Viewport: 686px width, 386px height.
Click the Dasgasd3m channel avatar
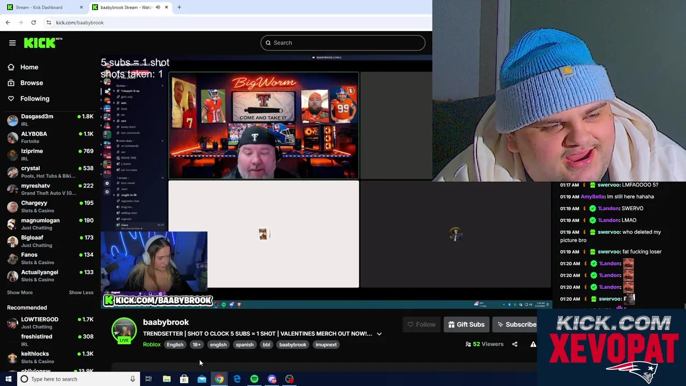pyautogui.click(x=12, y=120)
